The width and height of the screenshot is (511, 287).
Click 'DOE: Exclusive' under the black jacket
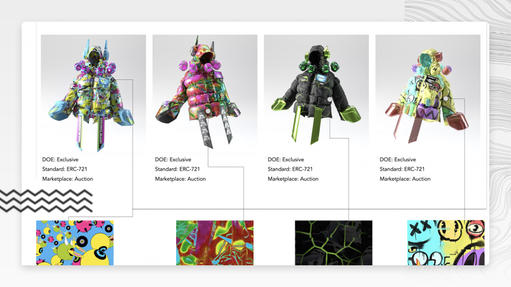click(x=286, y=159)
